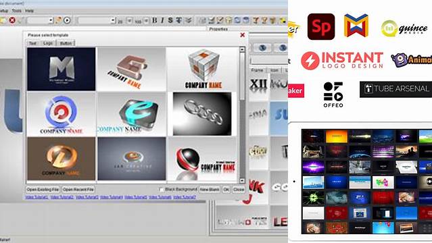Open the Video Tutorial1 link

click(37, 197)
